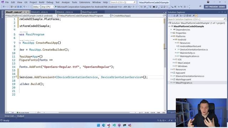
Task: Click the Home icon in Solution Explorer toolbar
Action: pyautogui.click(x=174, y=16)
